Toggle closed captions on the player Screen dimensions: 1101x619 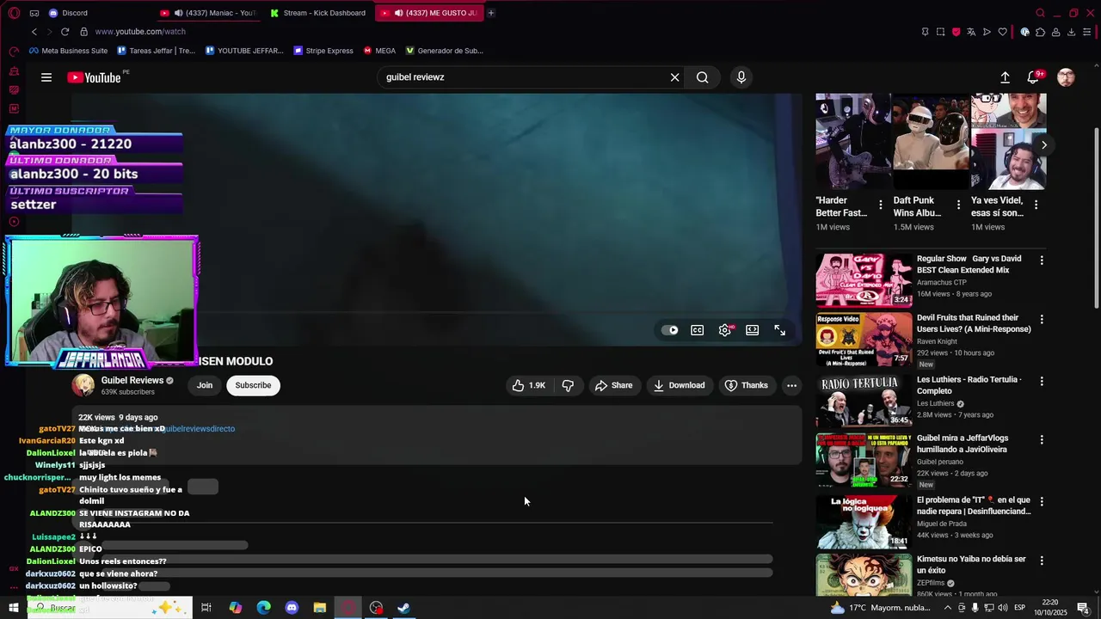[x=698, y=330]
